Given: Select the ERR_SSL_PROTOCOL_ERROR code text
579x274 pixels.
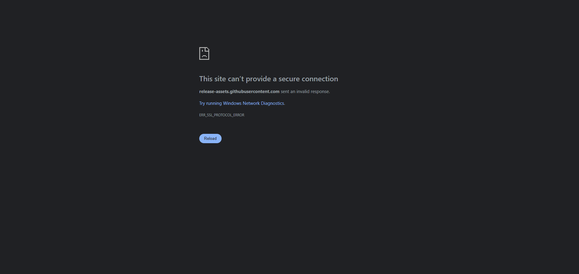Looking at the screenshot, I should point(222,115).
